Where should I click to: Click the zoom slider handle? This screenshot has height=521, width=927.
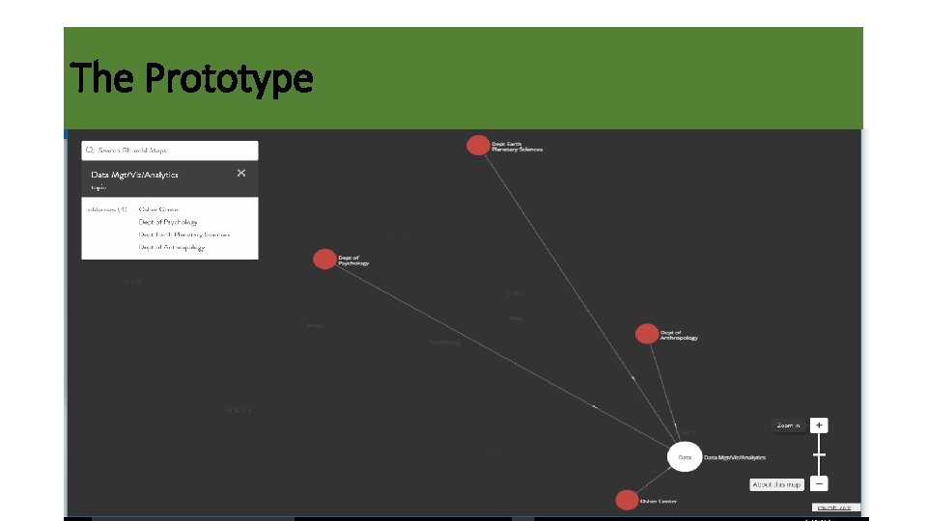819,454
